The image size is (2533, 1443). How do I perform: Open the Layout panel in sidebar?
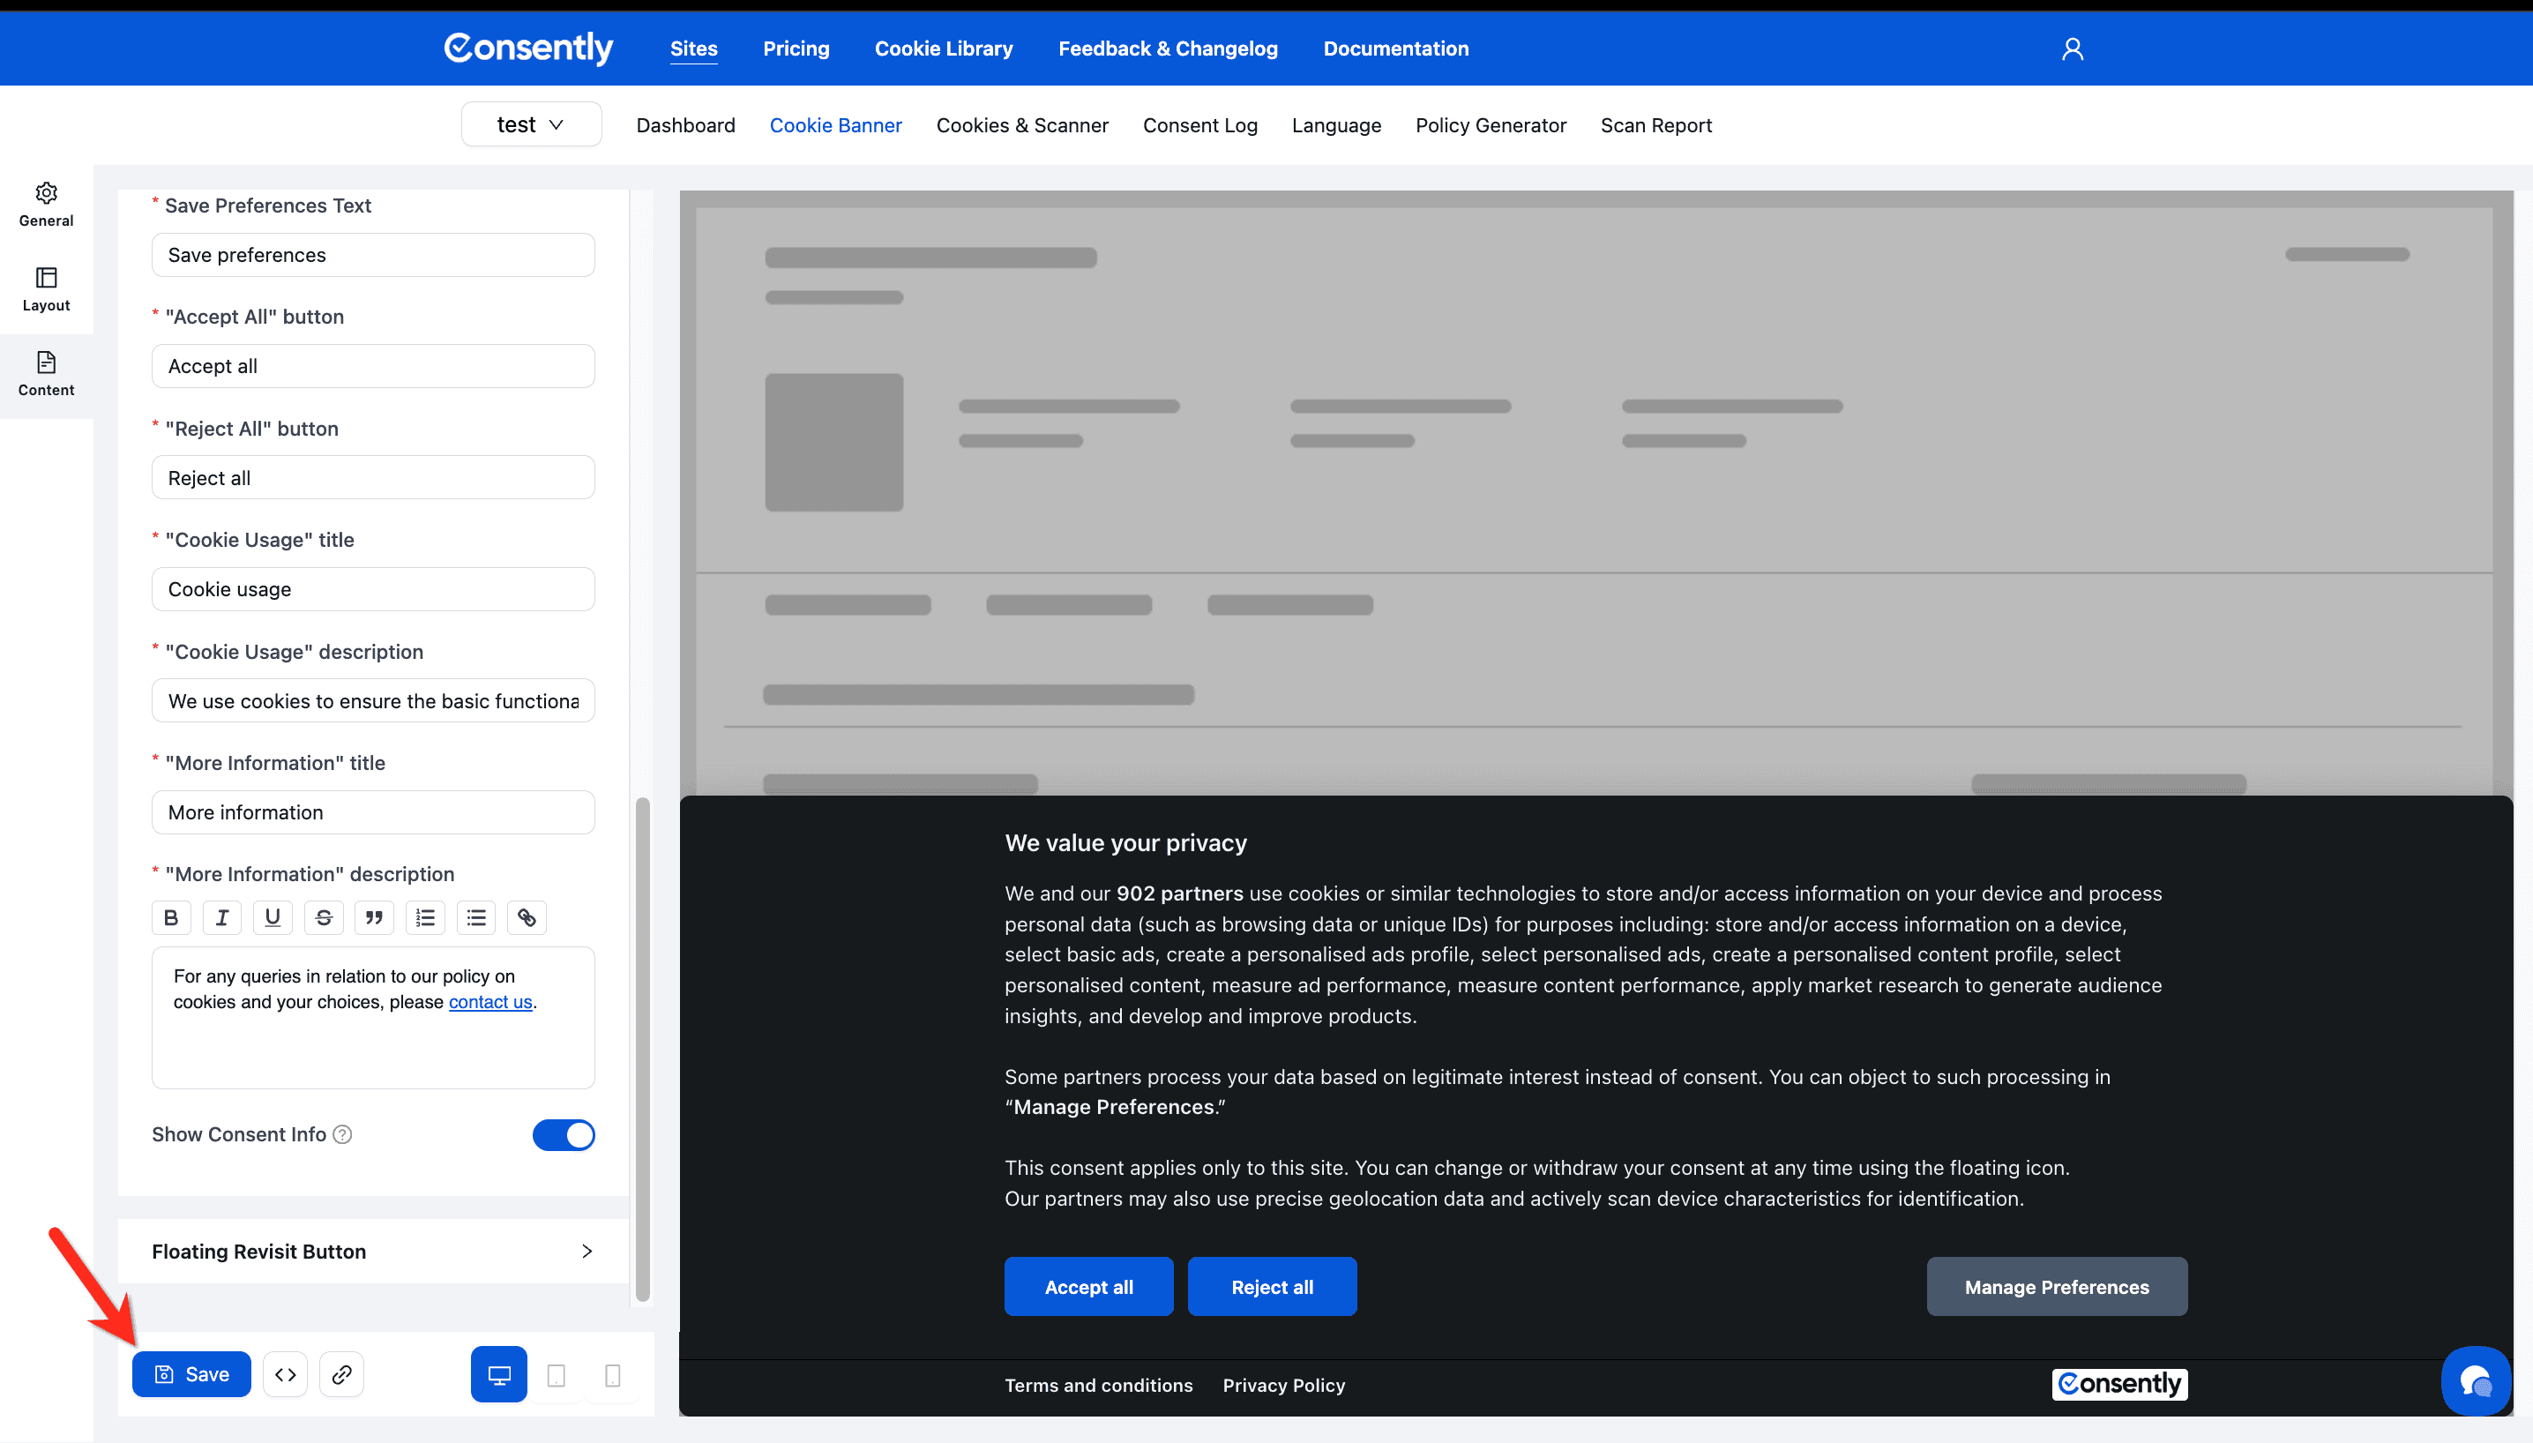click(x=46, y=288)
